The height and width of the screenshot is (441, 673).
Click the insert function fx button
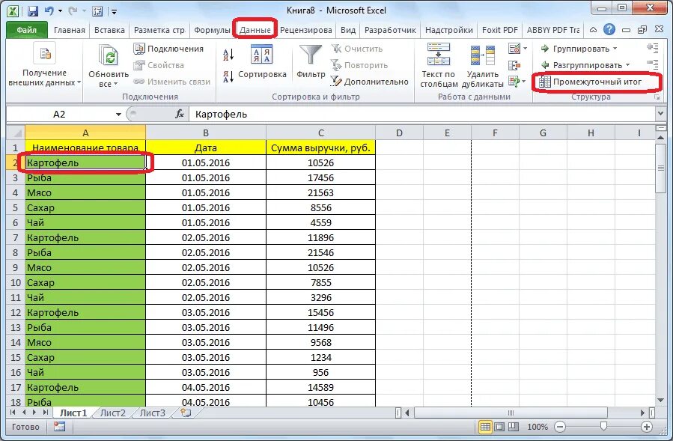[x=180, y=114]
